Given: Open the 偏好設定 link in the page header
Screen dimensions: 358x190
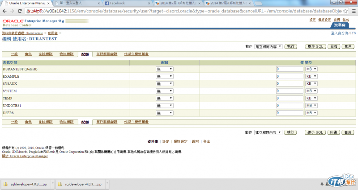Looking at the screenshot, I should (x=324, y=20).
